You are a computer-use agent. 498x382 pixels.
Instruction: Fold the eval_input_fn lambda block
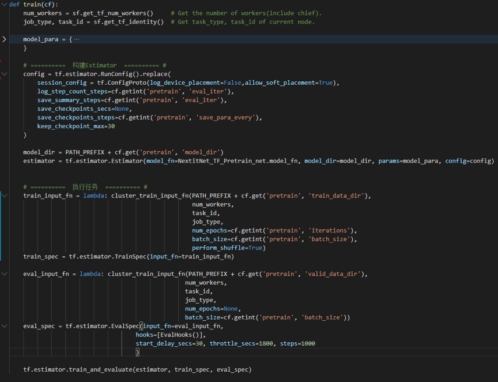[5, 274]
